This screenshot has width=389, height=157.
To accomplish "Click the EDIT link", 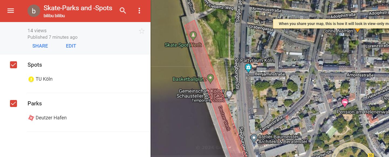I will pyautogui.click(x=71, y=46).
